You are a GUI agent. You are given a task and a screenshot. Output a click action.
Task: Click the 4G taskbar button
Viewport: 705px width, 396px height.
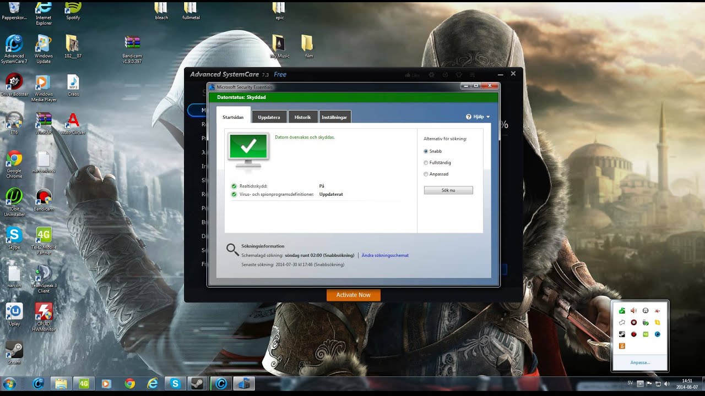(x=84, y=383)
